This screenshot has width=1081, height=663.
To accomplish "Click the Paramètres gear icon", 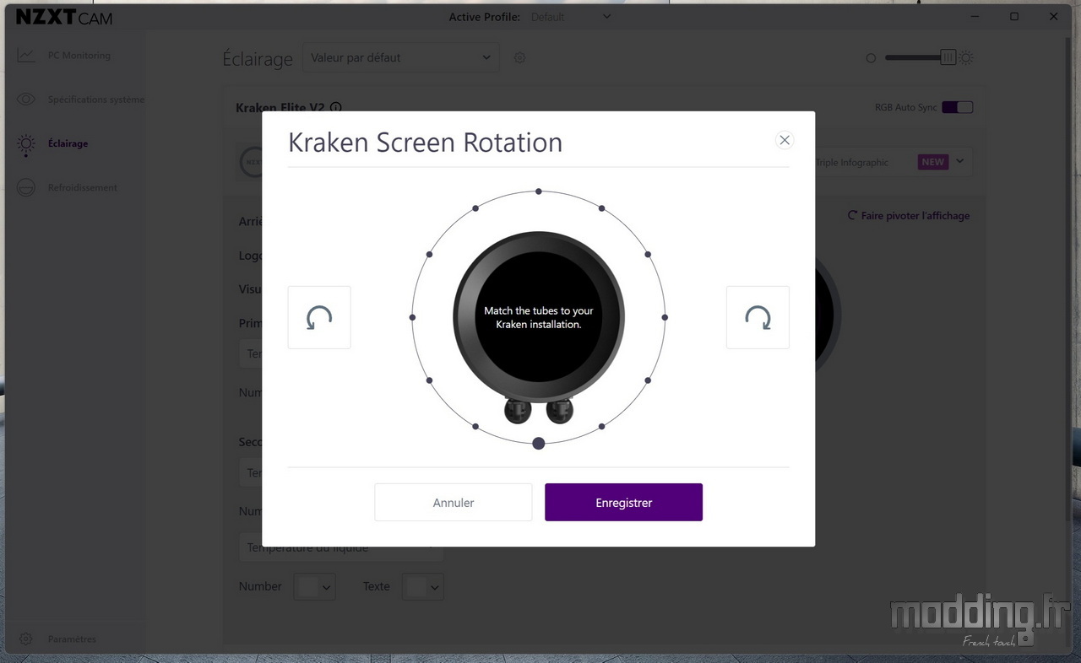I will point(26,639).
